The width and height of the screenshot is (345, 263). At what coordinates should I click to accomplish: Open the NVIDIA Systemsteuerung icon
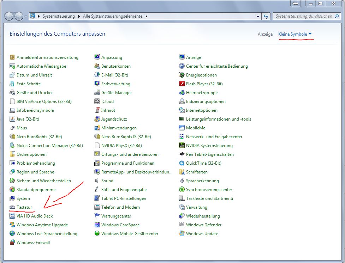pos(182,146)
